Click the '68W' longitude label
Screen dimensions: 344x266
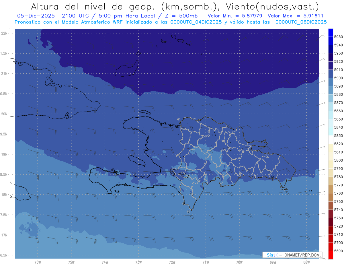pos(306,262)
